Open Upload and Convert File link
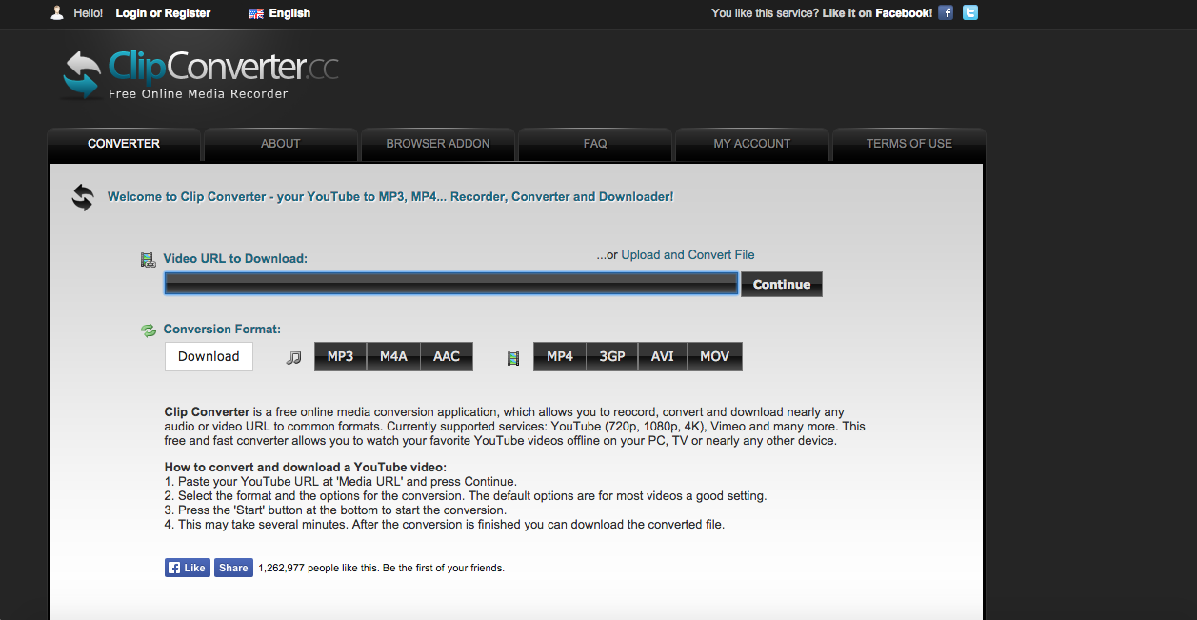This screenshot has width=1197, height=620. click(687, 254)
